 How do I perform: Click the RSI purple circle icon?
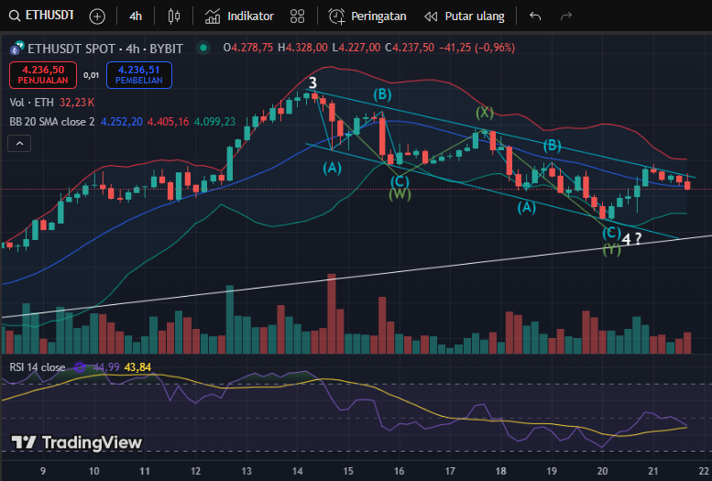80,367
